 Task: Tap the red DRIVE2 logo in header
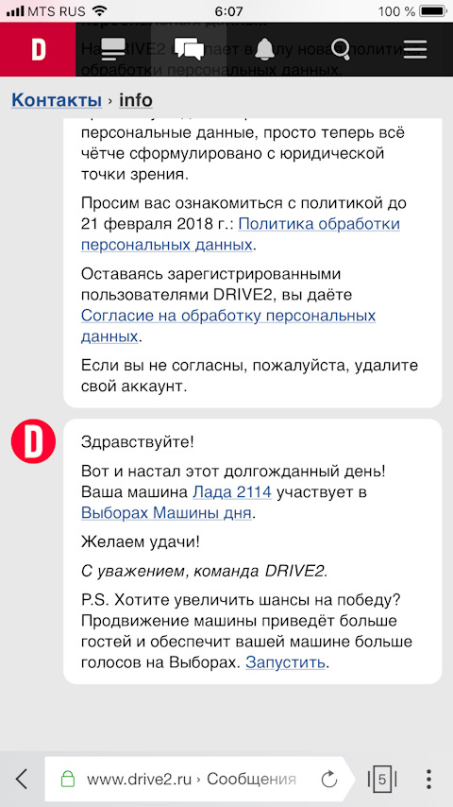[38, 50]
